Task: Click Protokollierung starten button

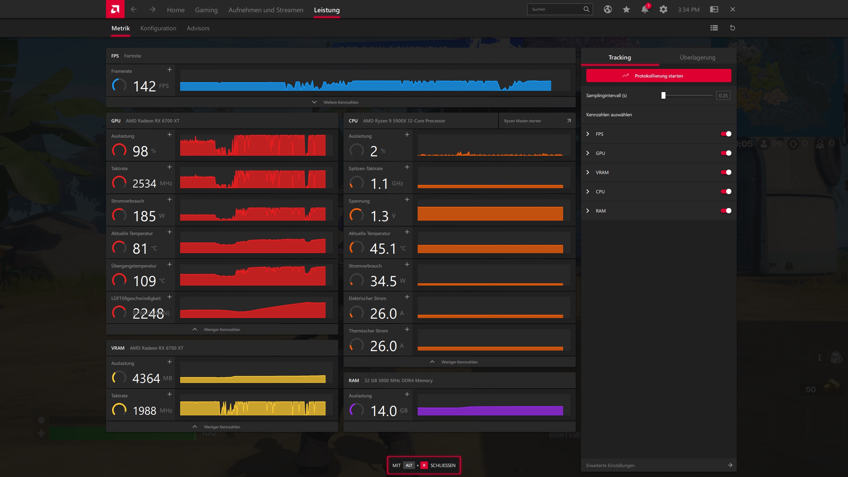Action: point(658,76)
